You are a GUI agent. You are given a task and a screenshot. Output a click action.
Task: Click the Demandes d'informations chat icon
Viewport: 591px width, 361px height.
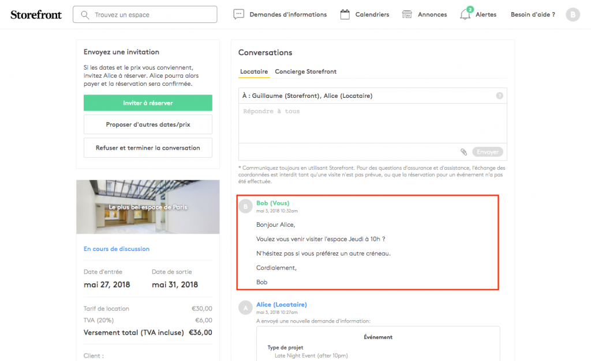pyautogui.click(x=238, y=14)
